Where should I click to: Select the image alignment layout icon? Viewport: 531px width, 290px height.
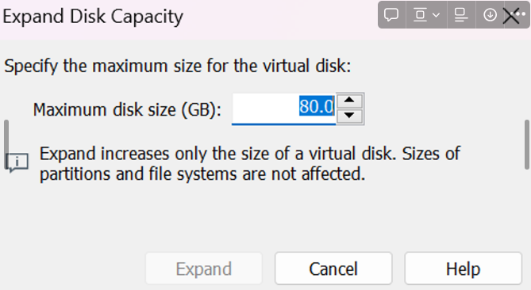click(420, 15)
